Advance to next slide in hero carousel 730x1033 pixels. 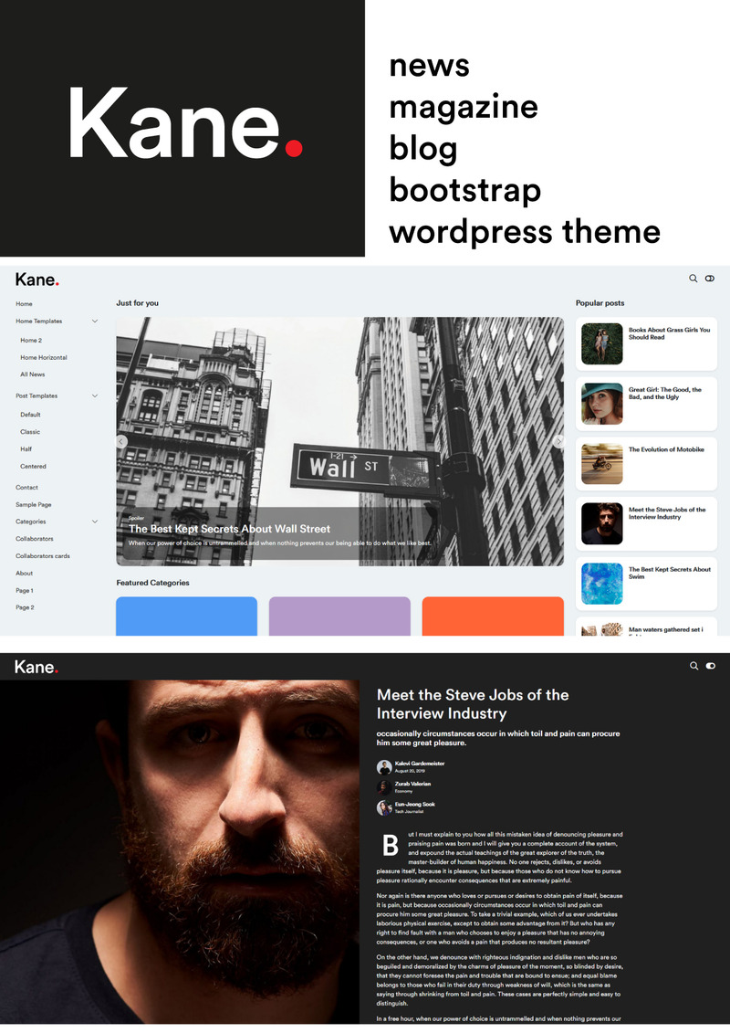[x=558, y=441]
